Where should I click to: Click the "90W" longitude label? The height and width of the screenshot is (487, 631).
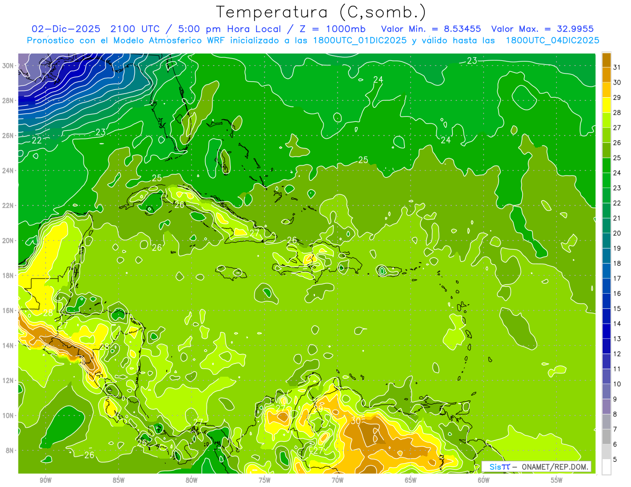coord(45,480)
